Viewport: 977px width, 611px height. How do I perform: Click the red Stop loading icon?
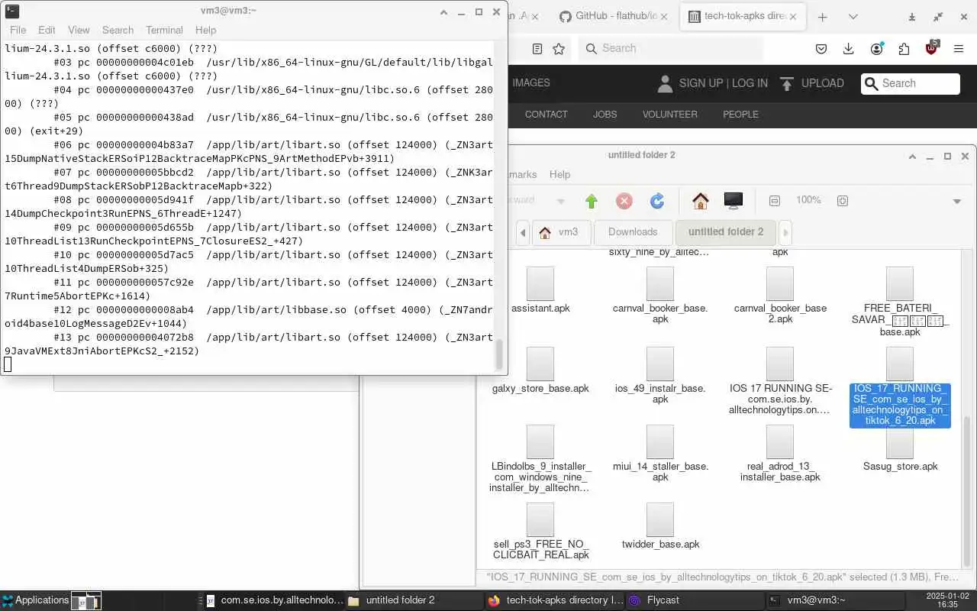coord(624,201)
